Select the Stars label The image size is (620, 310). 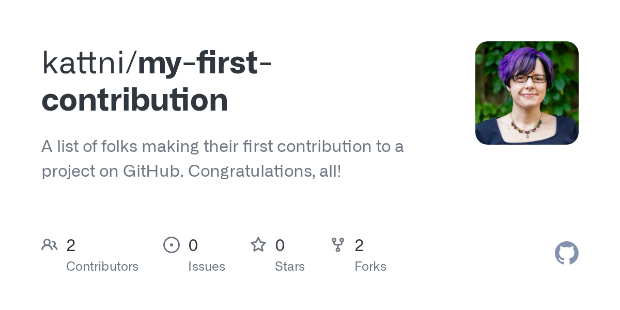[x=290, y=267]
